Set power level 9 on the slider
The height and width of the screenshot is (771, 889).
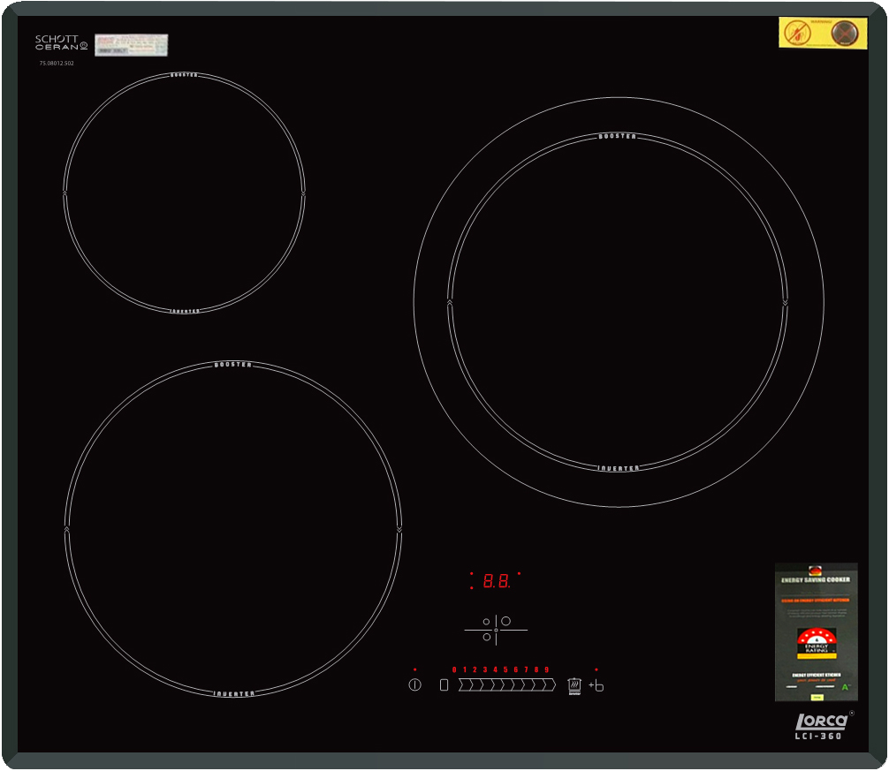tap(548, 685)
